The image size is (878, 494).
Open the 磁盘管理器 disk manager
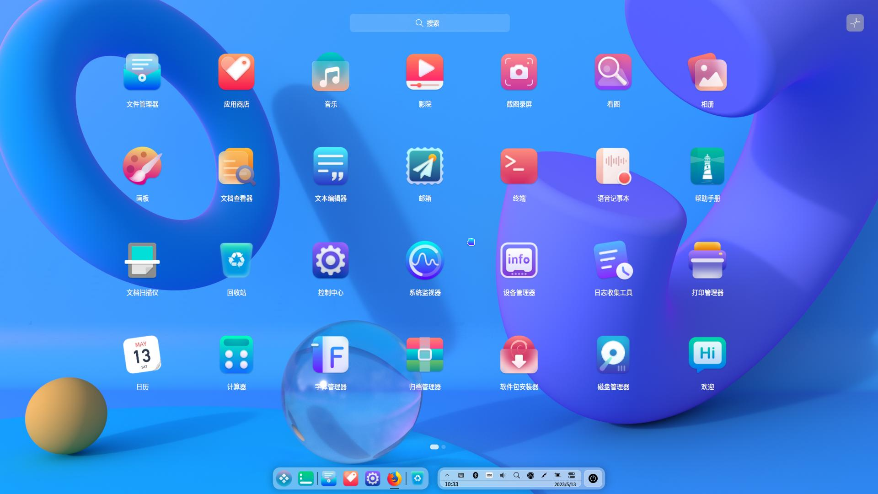[x=613, y=354]
